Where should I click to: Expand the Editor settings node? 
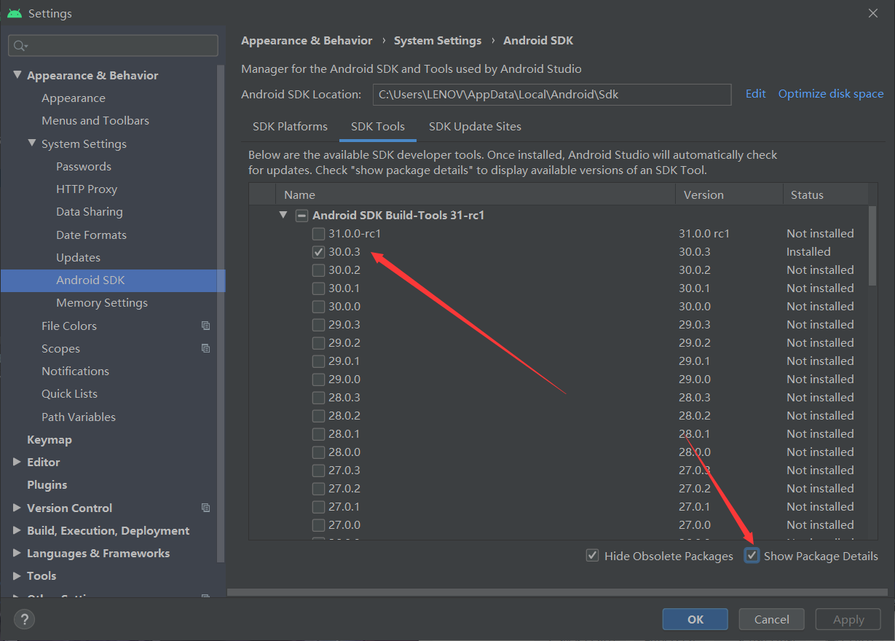click(17, 462)
